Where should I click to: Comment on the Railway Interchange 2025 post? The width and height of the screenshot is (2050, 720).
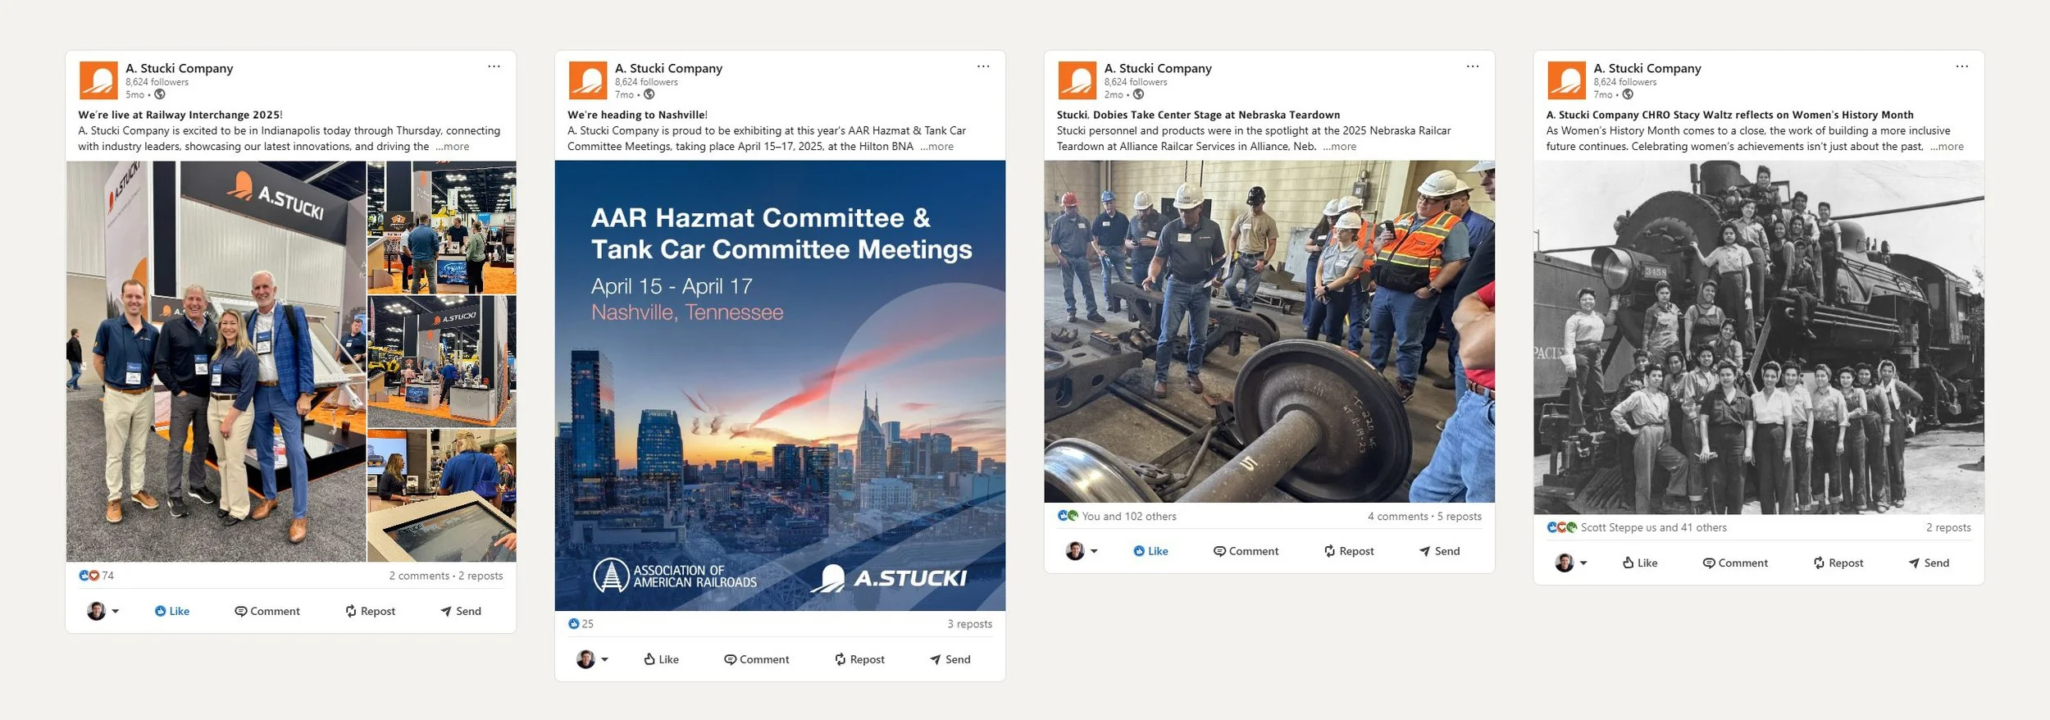point(267,611)
